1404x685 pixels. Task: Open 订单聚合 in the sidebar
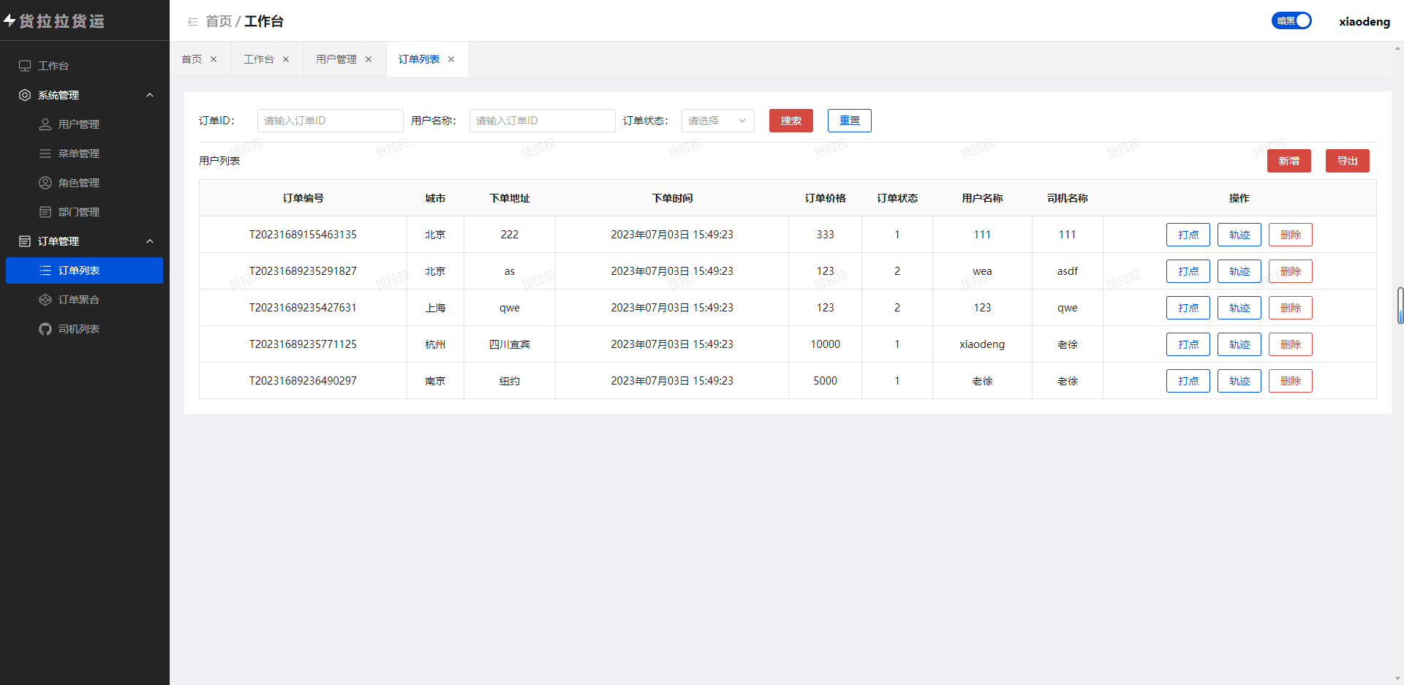85,300
